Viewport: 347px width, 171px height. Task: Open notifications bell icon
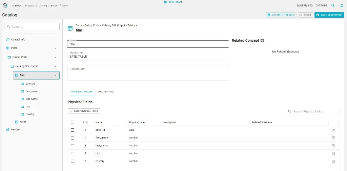click(x=342, y=5)
